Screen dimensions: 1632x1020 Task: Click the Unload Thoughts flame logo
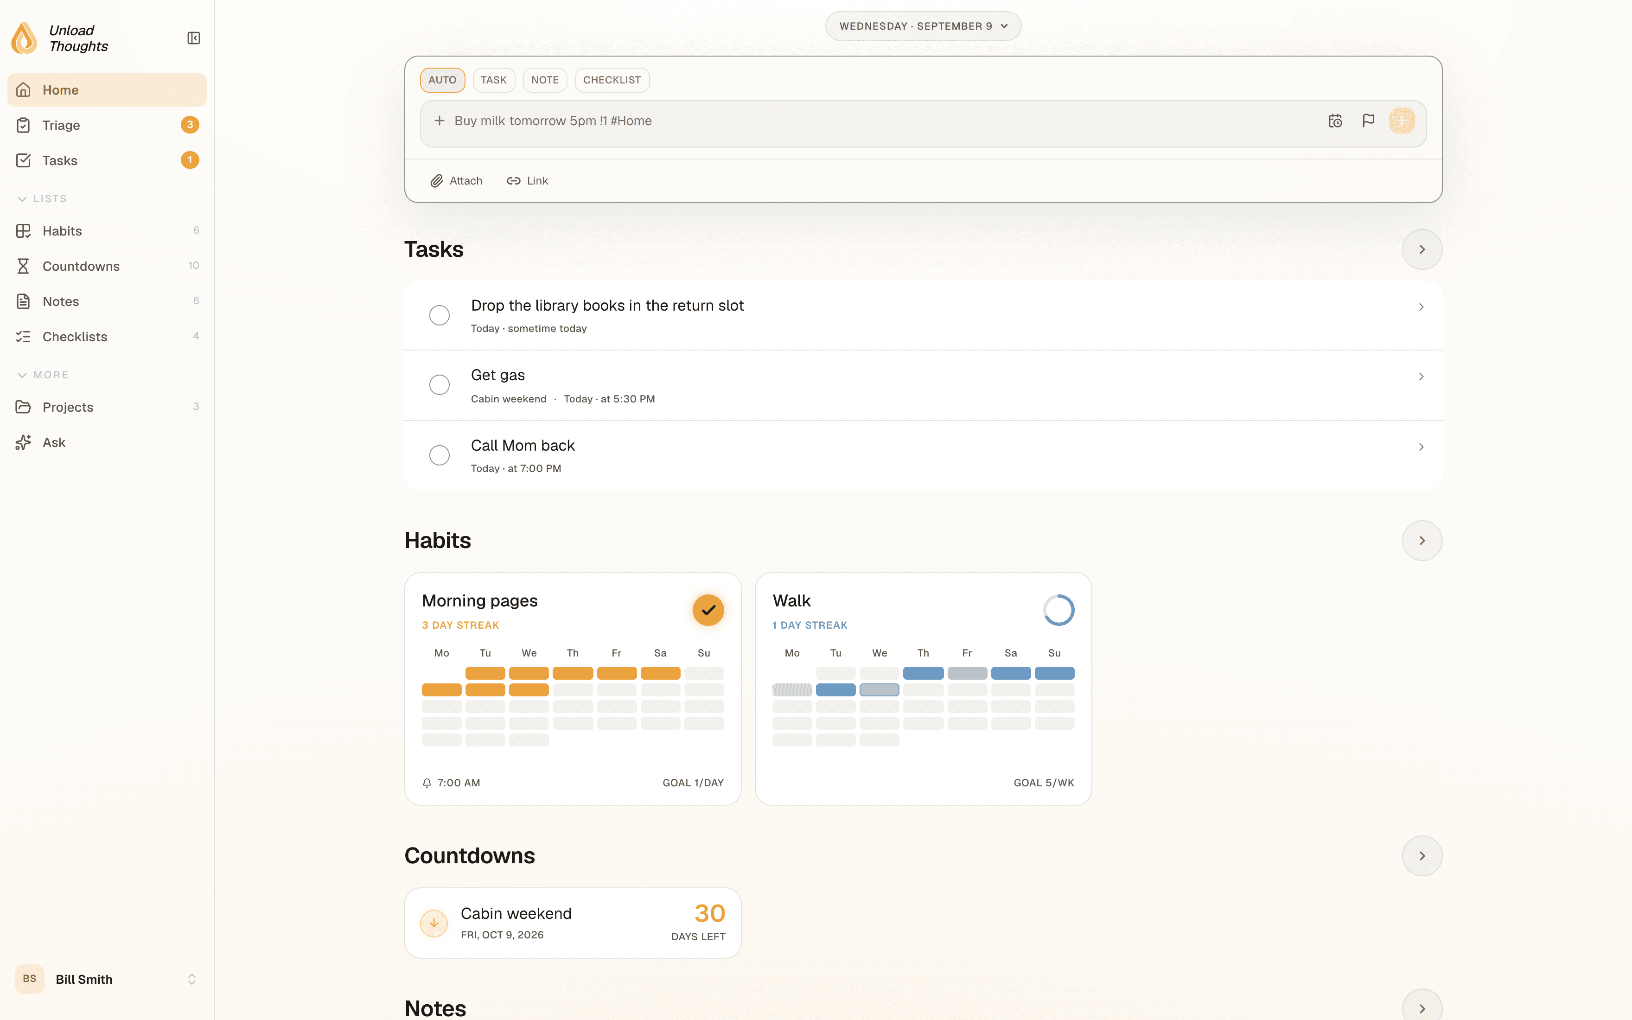pos(24,38)
